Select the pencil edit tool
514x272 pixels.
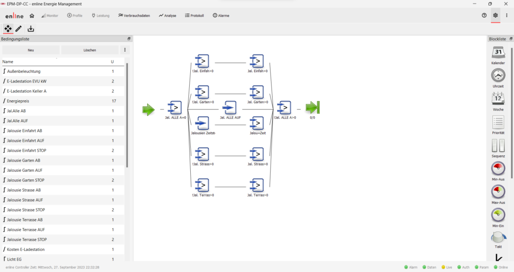19,29
